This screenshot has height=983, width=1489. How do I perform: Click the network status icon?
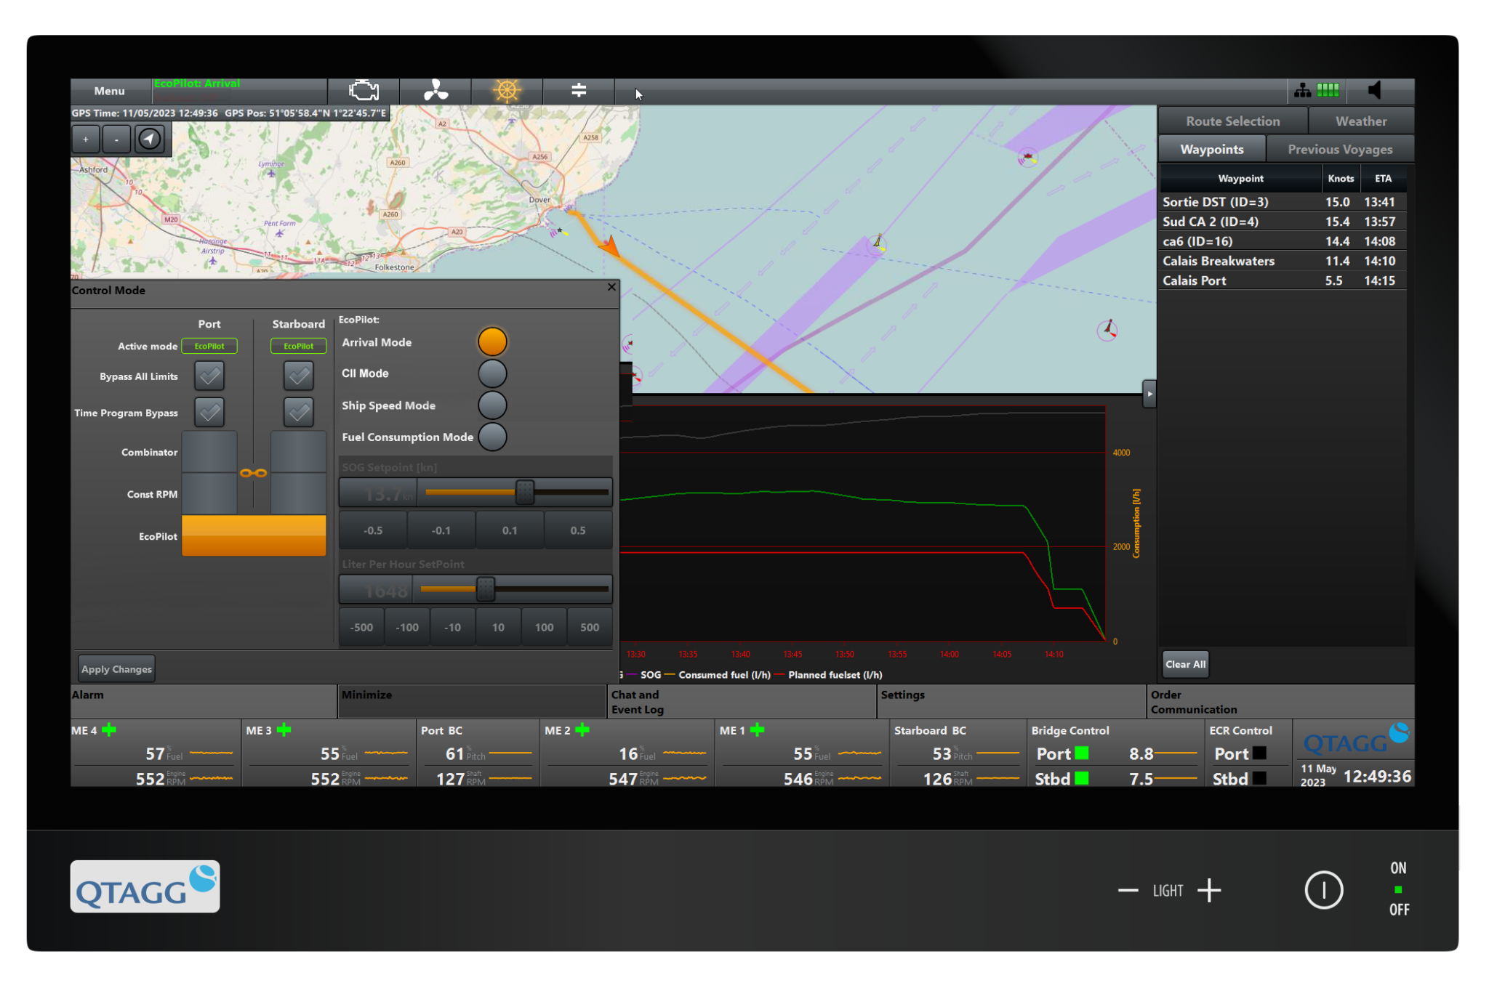tap(1302, 90)
